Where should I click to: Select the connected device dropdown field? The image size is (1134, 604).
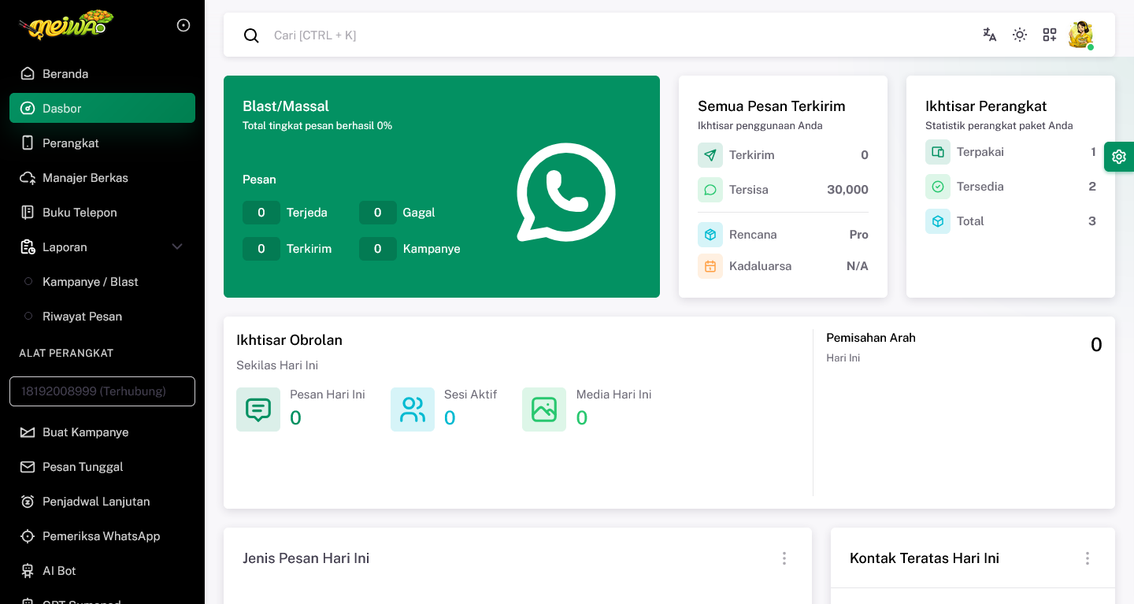102,391
